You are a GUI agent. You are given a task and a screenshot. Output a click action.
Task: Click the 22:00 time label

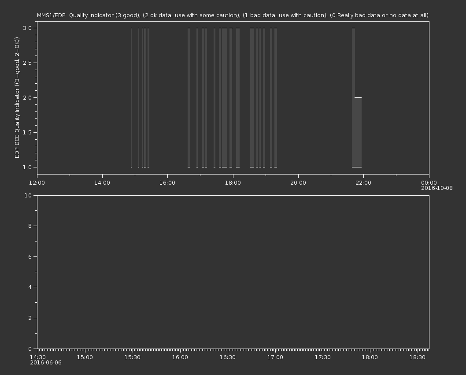363,182
